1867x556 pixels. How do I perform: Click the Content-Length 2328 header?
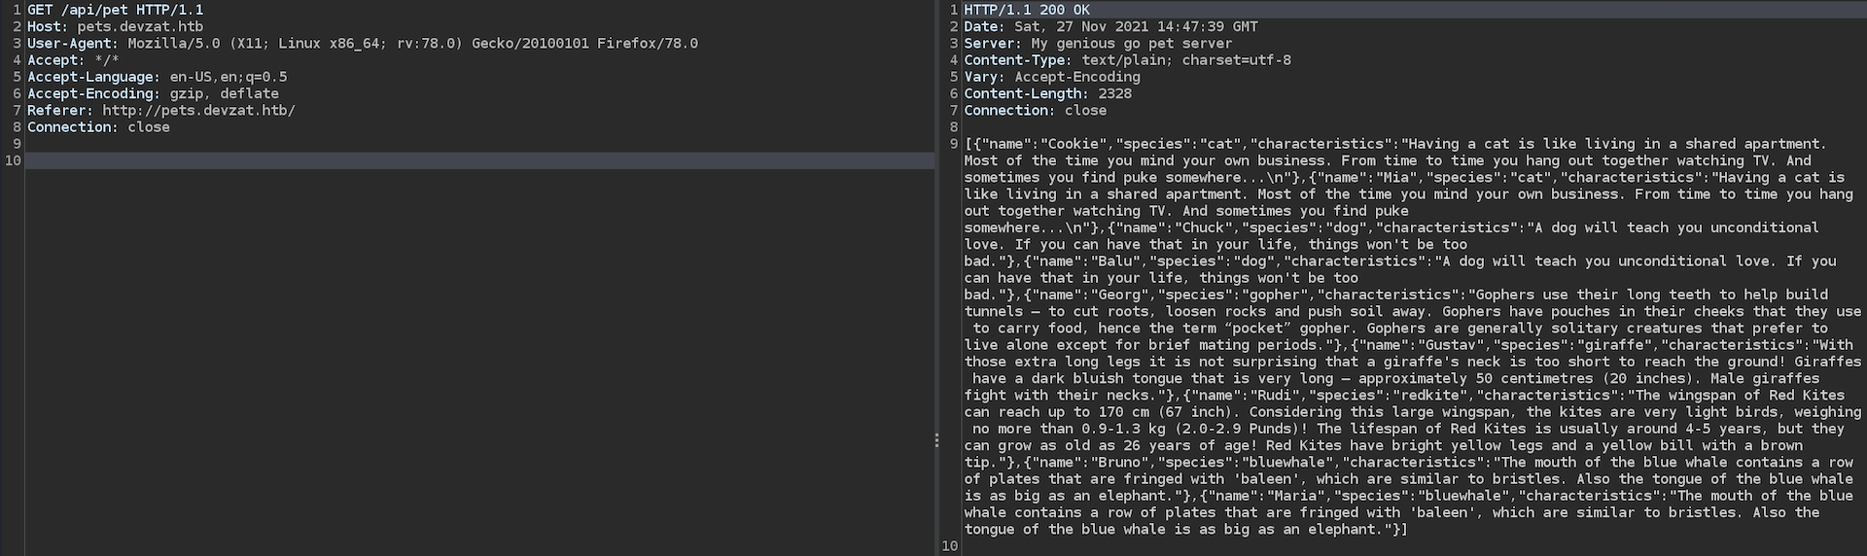pos(1047,93)
